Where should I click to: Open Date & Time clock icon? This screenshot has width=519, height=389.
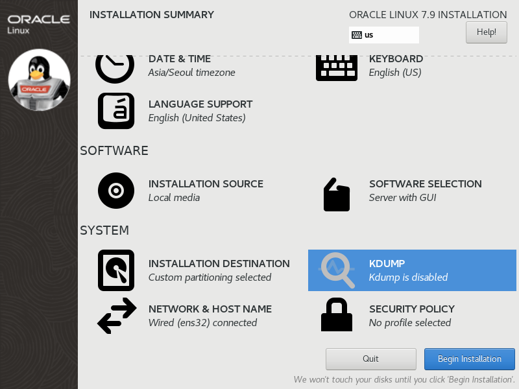(115, 69)
